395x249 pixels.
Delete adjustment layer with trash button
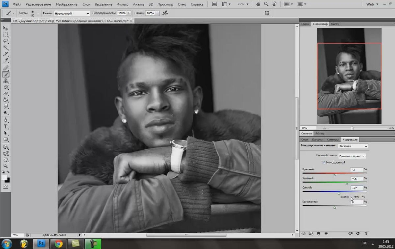click(366, 233)
